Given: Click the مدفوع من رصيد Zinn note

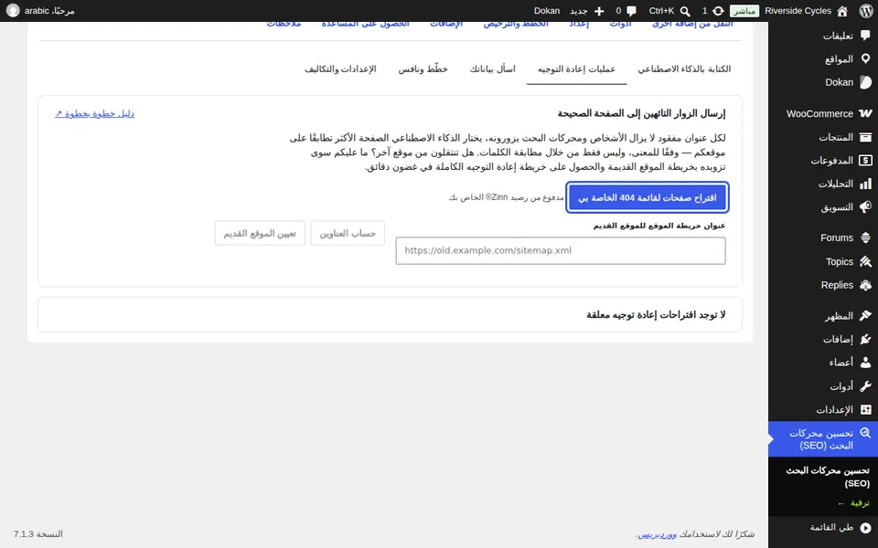Looking at the screenshot, I should point(506,197).
